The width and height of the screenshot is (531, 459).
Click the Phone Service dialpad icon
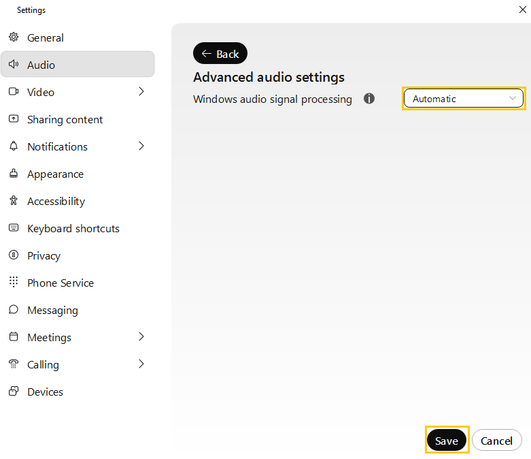click(x=13, y=283)
